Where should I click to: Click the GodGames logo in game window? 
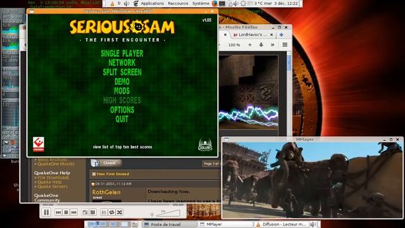click(x=205, y=145)
